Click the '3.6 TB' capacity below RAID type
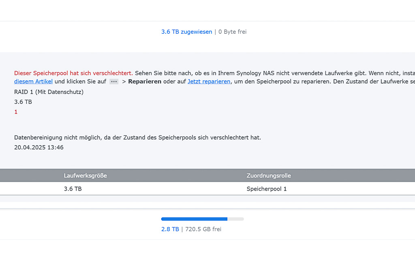This screenshot has height=277, width=415. click(x=23, y=102)
